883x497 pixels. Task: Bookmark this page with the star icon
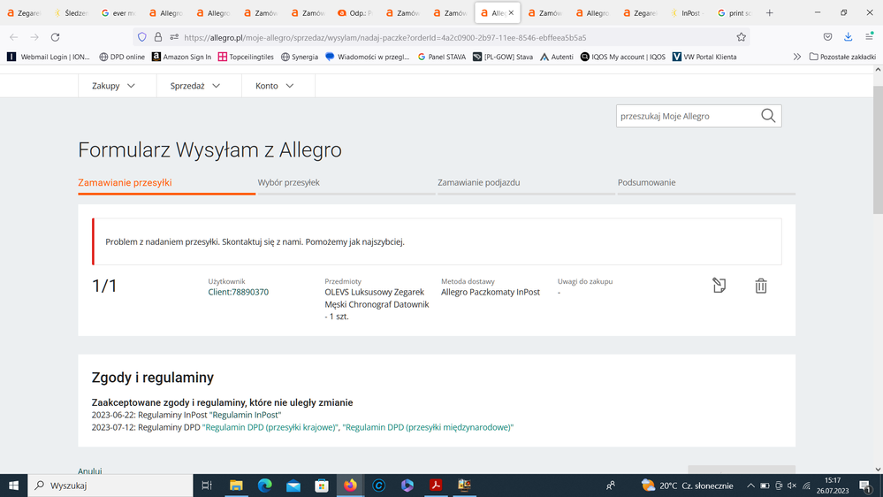pyautogui.click(x=741, y=37)
